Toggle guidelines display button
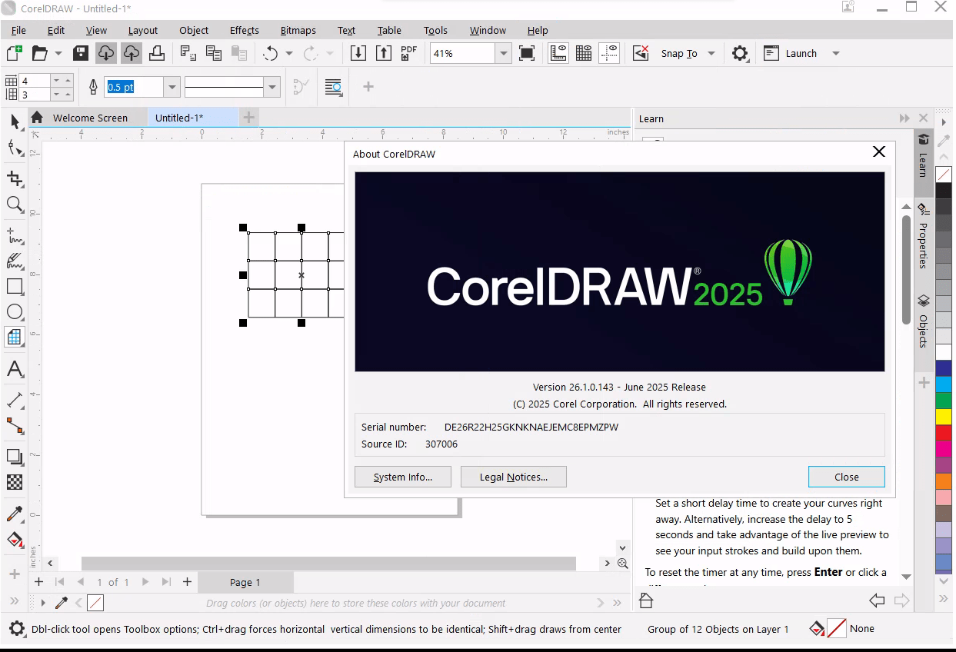 click(609, 53)
